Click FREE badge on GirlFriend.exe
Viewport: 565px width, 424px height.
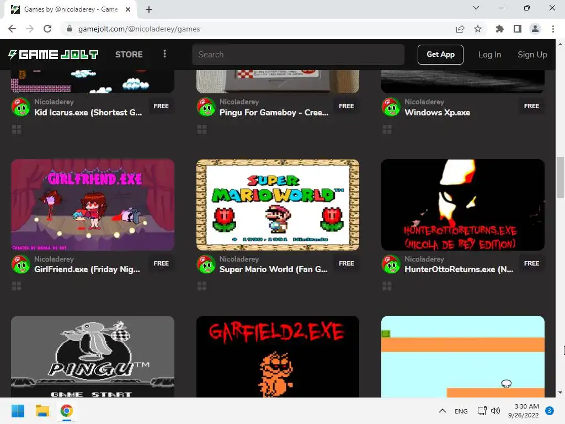[161, 263]
